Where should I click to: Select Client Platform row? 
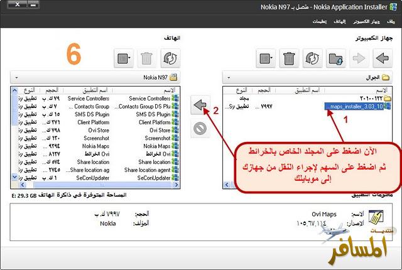[x=95, y=122]
